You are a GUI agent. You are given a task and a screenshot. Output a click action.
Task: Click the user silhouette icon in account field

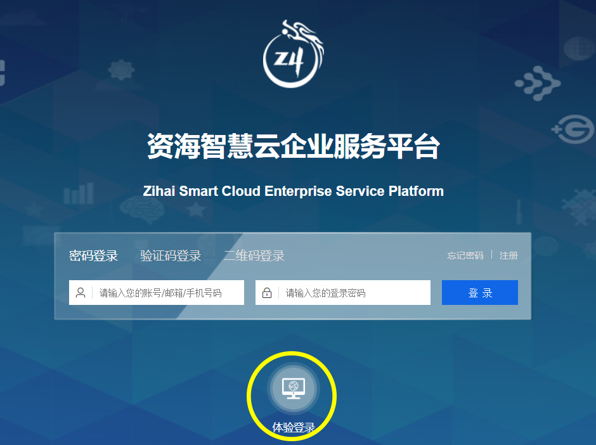[81, 293]
